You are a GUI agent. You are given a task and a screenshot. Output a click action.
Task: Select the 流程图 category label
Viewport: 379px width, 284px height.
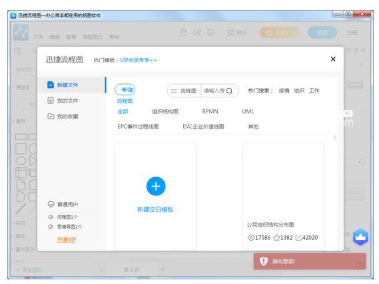tap(125, 101)
